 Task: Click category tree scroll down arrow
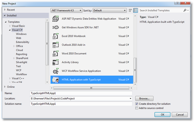tap(47, 82)
